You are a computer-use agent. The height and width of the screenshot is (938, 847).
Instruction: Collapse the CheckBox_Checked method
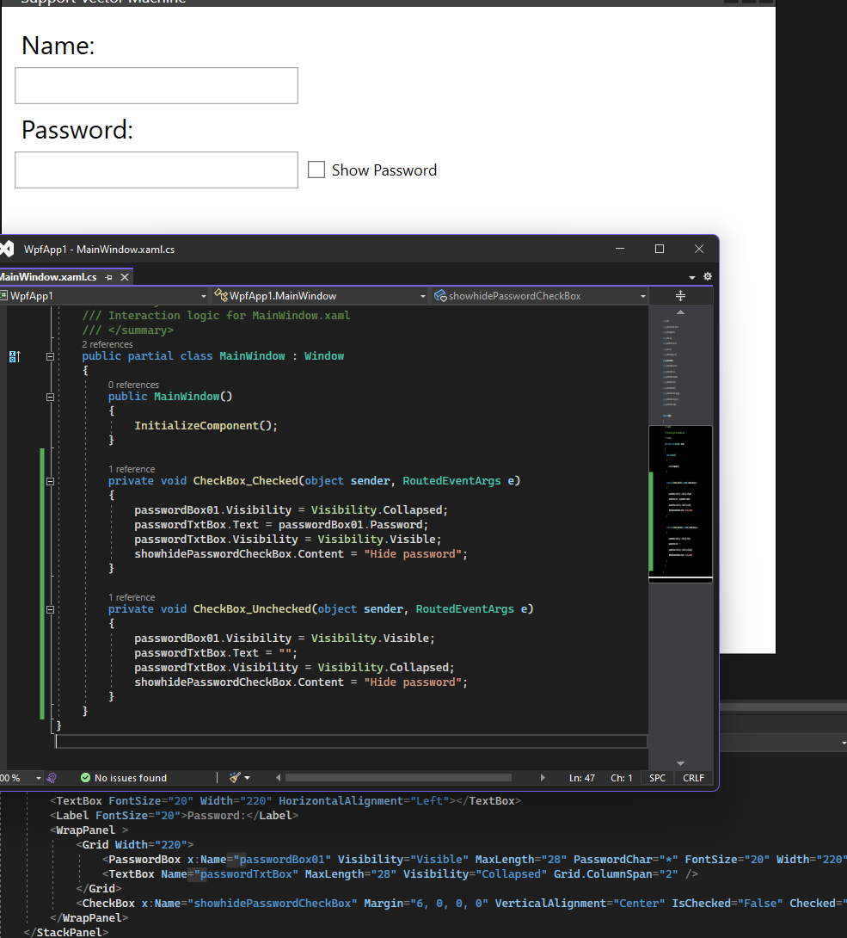coord(50,482)
